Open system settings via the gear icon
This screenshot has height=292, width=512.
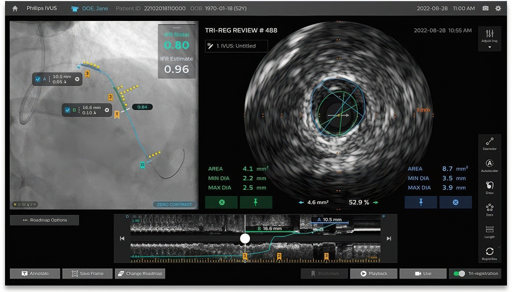click(x=497, y=8)
